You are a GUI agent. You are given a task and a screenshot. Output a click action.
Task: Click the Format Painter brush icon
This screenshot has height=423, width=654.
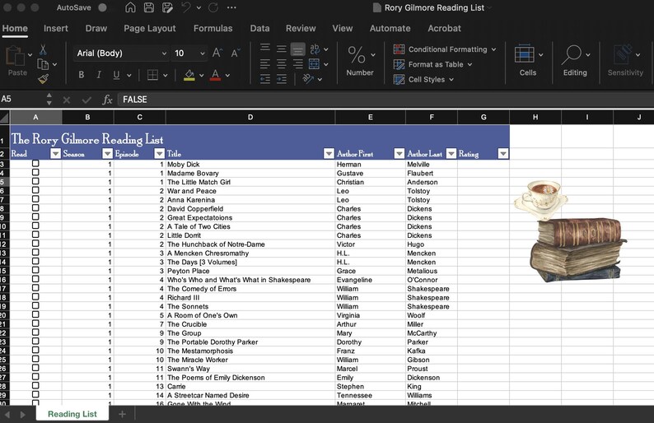[x=43, y=78]
